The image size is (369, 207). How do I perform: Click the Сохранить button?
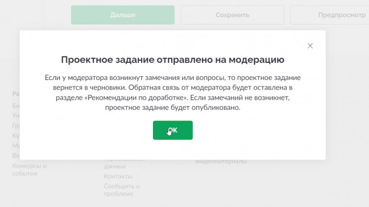coord(233,15)
